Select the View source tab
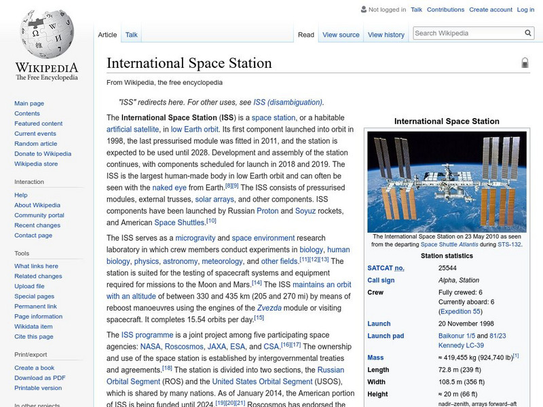543x407 pixels. 341,35
